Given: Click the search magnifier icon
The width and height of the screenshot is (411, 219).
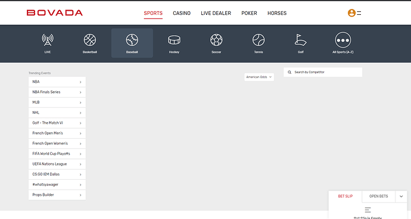Looking at the screenshot, I should tap(289, 72).
